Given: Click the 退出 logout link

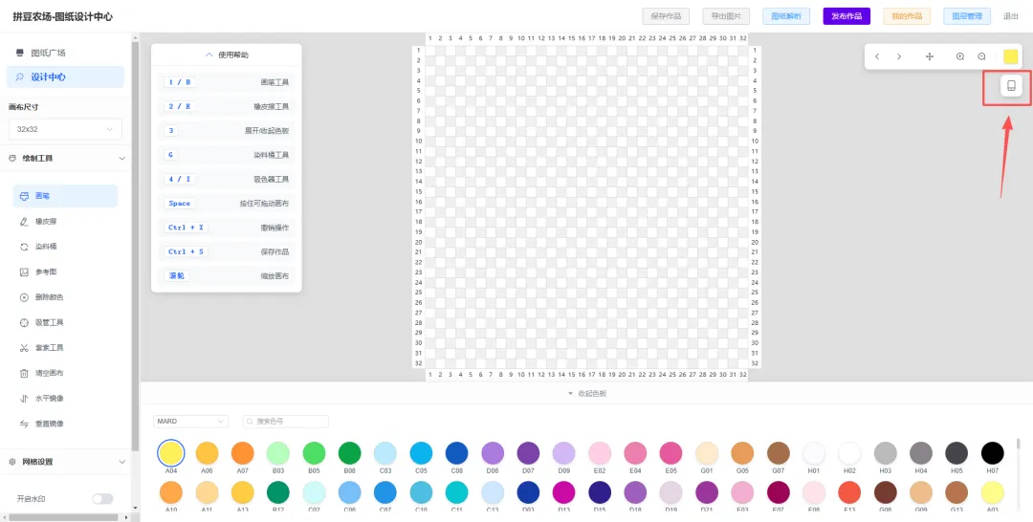Looking at the screenshot, I should pos(1011,16).
